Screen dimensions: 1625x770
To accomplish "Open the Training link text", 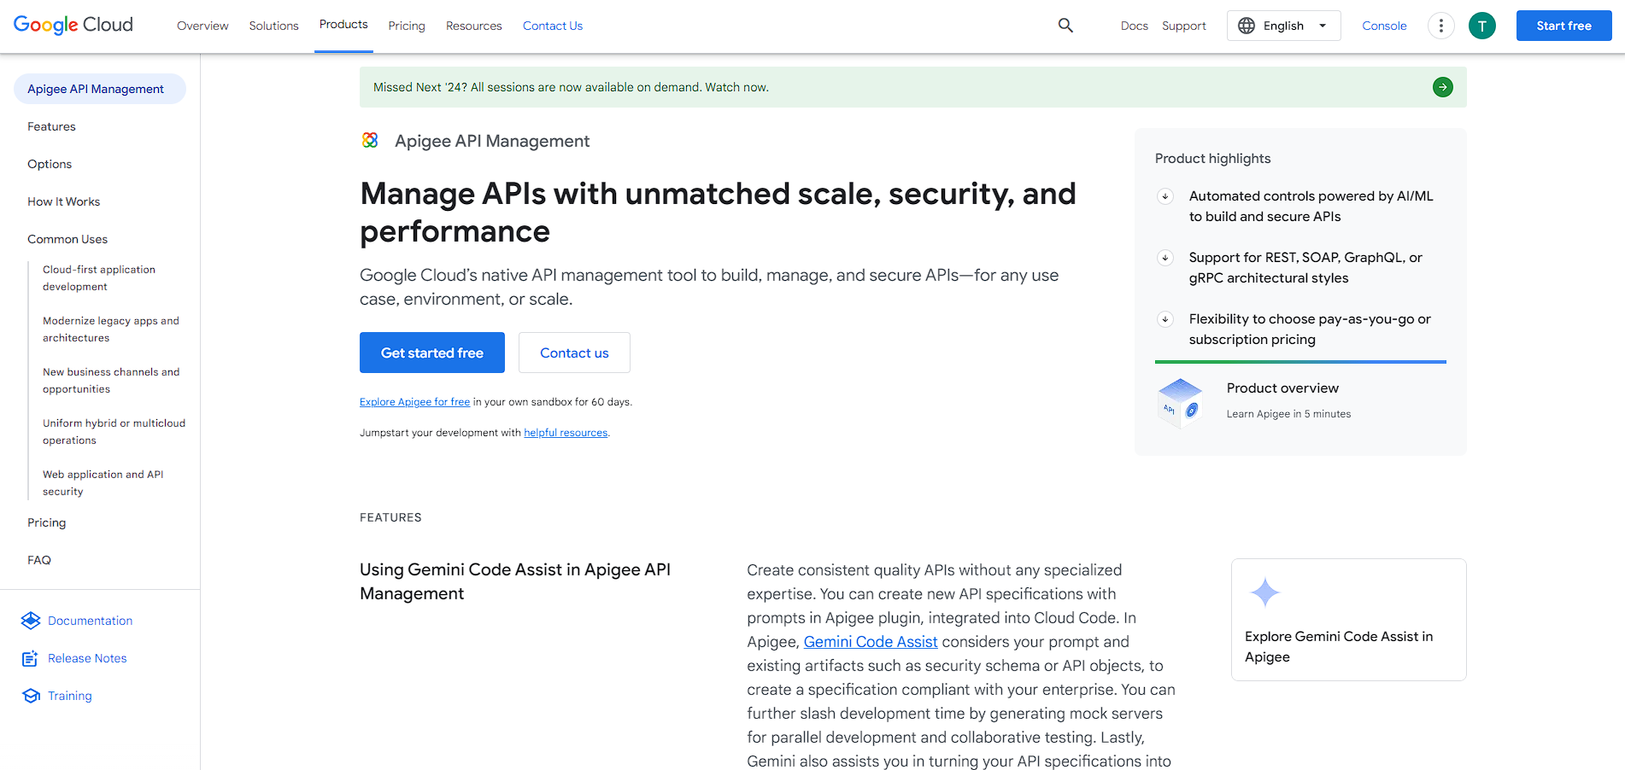I will pos(70,696).
